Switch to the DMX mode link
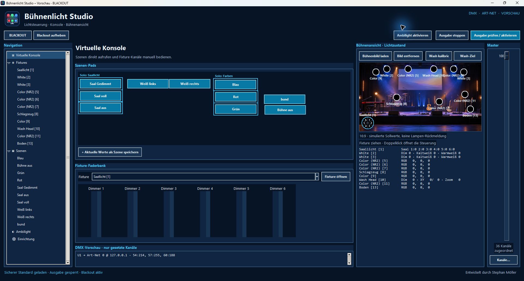This screenshot has width=524, height=281. click(473, 13)
